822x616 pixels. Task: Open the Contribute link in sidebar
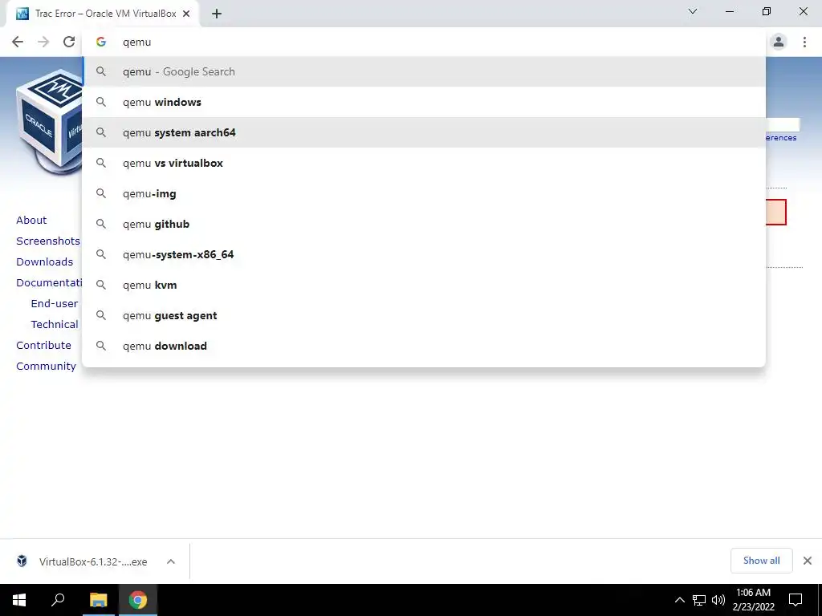[43, 345]
